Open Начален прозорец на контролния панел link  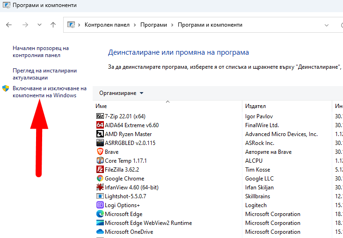[x=41, y=51]
